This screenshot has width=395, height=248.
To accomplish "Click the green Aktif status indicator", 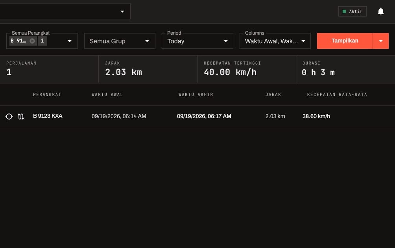I will click(x=344, y=11).
